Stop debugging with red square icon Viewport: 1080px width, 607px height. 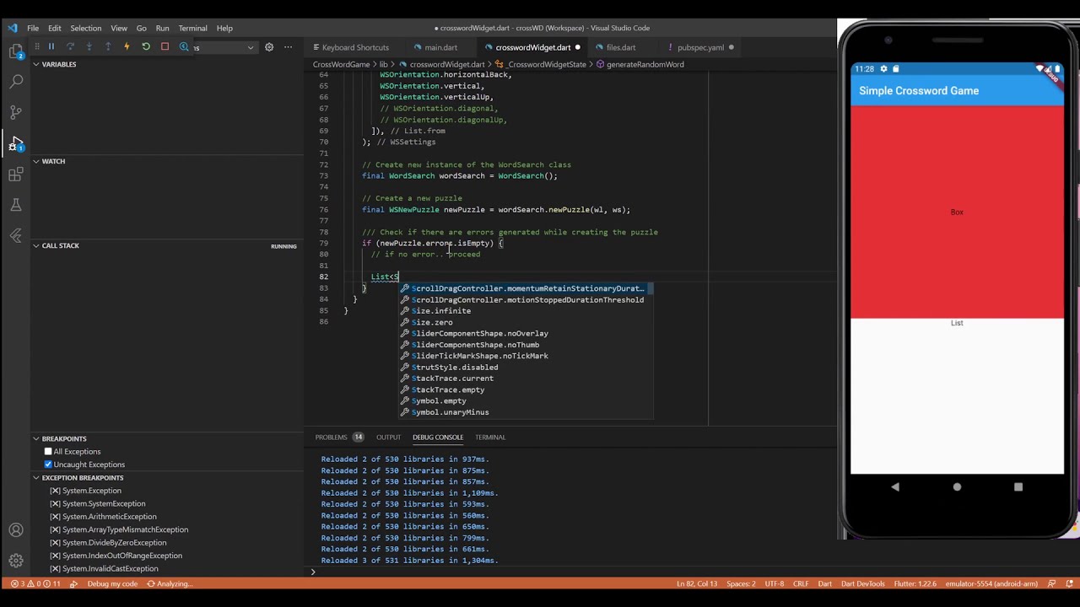pyautogui.click(x=165, y=47)
